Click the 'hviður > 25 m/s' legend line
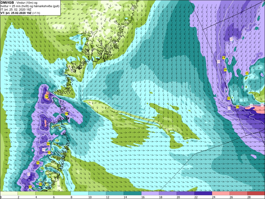 click(30, 6)
